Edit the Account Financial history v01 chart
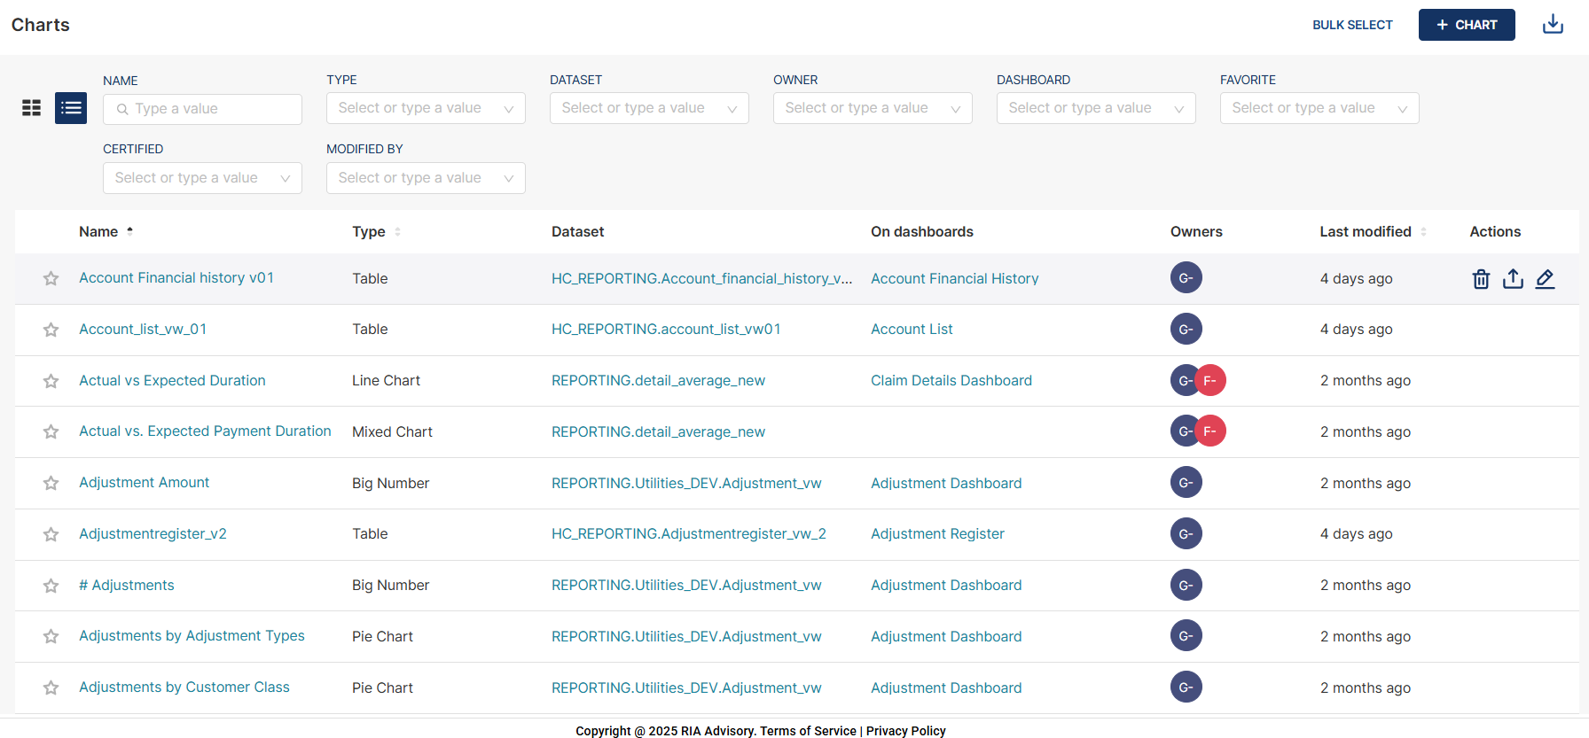Screen dimensions: 1589x738 tap(1545, 279)
